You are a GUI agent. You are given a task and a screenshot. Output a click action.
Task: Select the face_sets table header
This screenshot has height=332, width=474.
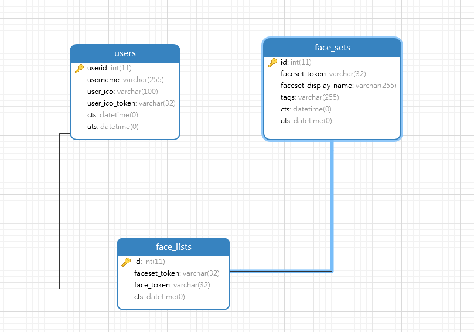click(332, 48)
